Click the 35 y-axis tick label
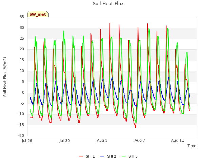The width and height of the screenshot is (217, 163). (22, 17)
